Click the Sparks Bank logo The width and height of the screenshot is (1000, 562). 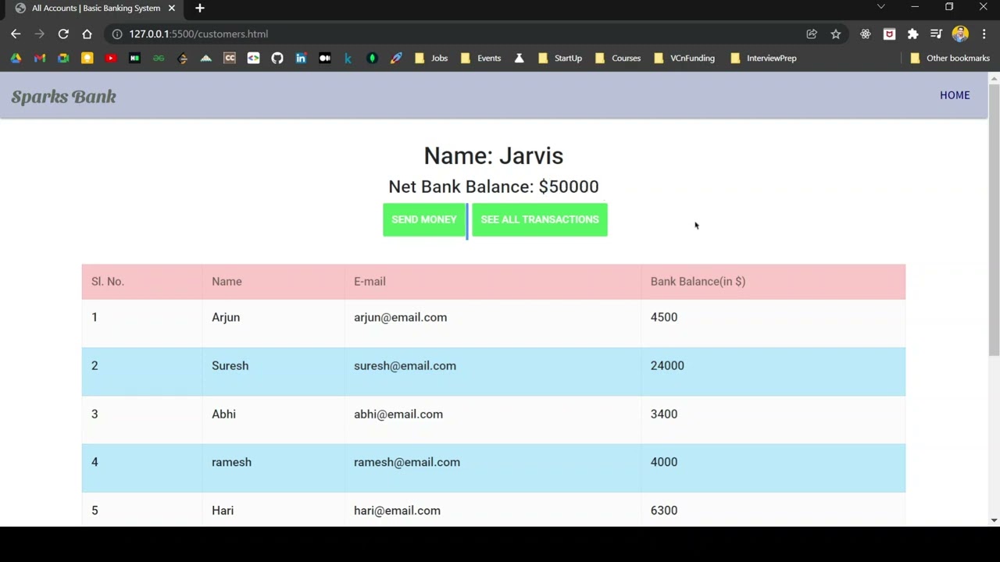63,97
